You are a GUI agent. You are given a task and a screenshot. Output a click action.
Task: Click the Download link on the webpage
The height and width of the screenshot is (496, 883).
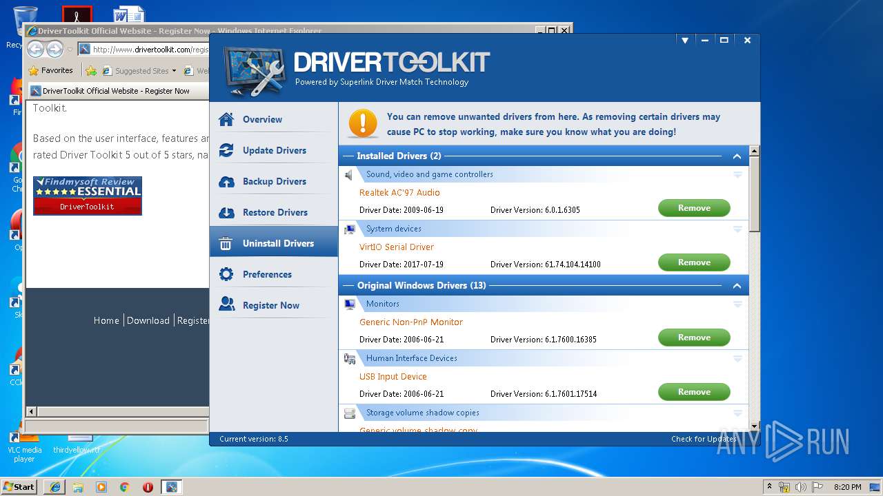[148, 320]
